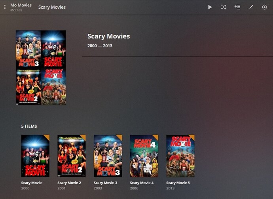Open Scary Movie 5 poster
Viewport: 273px width, 199px height.
(180, 156)
